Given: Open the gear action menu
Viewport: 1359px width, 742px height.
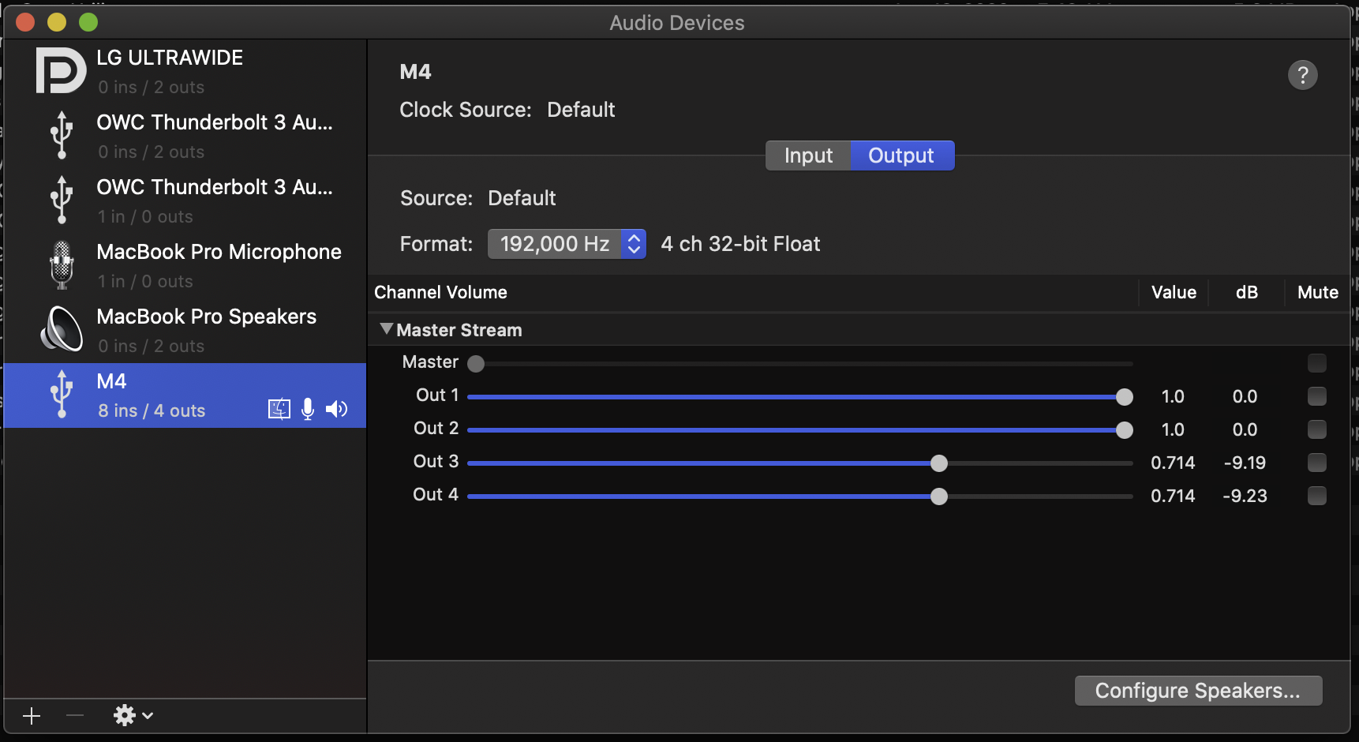Looking at the screenshot, I should [x=133, y=716].
